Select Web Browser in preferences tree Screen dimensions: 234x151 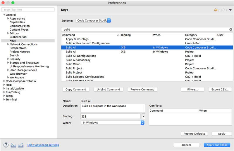click(18, 74)
